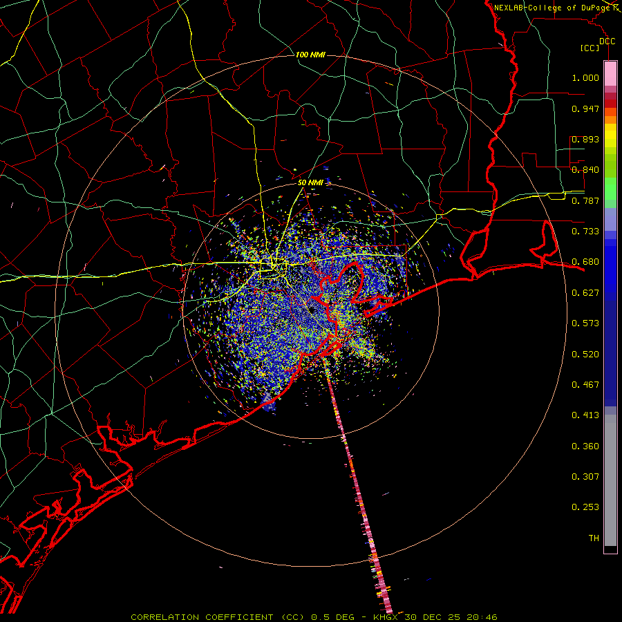The image size is (622, 622).
Task: Click the 0.467 scale value
Action: [585, 385]
